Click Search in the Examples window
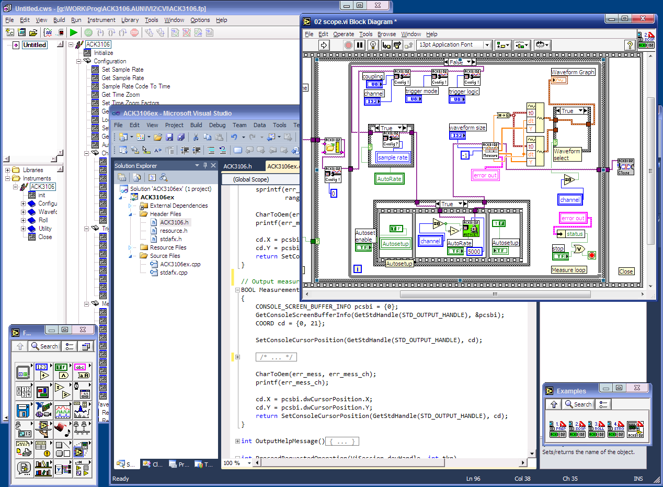 pyautogui.click(x=578, y=404)
